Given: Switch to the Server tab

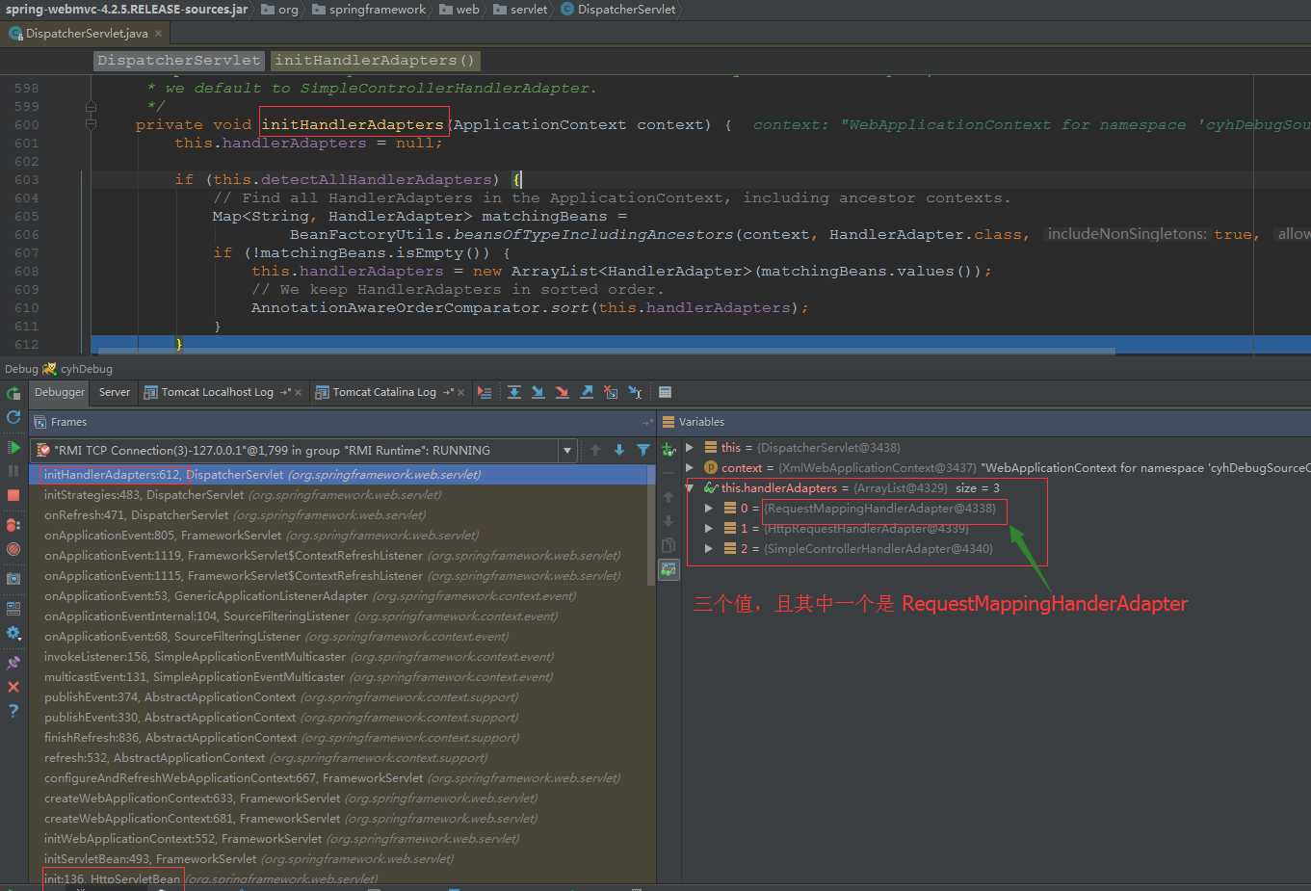Looking at the screenshot, I should click(115, 392).
